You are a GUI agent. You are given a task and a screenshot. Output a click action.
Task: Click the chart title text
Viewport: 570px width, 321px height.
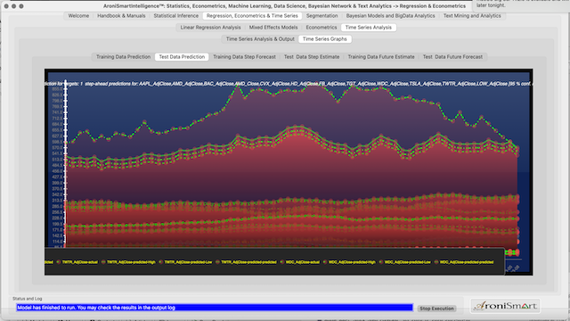(289, 84)
